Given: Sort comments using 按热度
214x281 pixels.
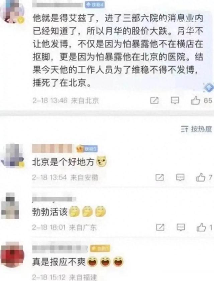Looking at the screenshot, I should [196, 129].
